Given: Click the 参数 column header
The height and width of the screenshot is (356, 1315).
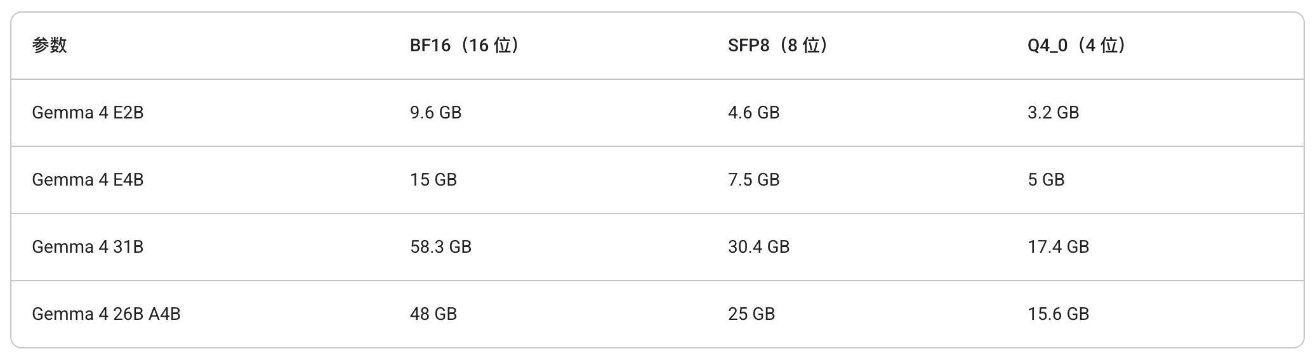Looking at the screenshot, I should tap(50, 46).
